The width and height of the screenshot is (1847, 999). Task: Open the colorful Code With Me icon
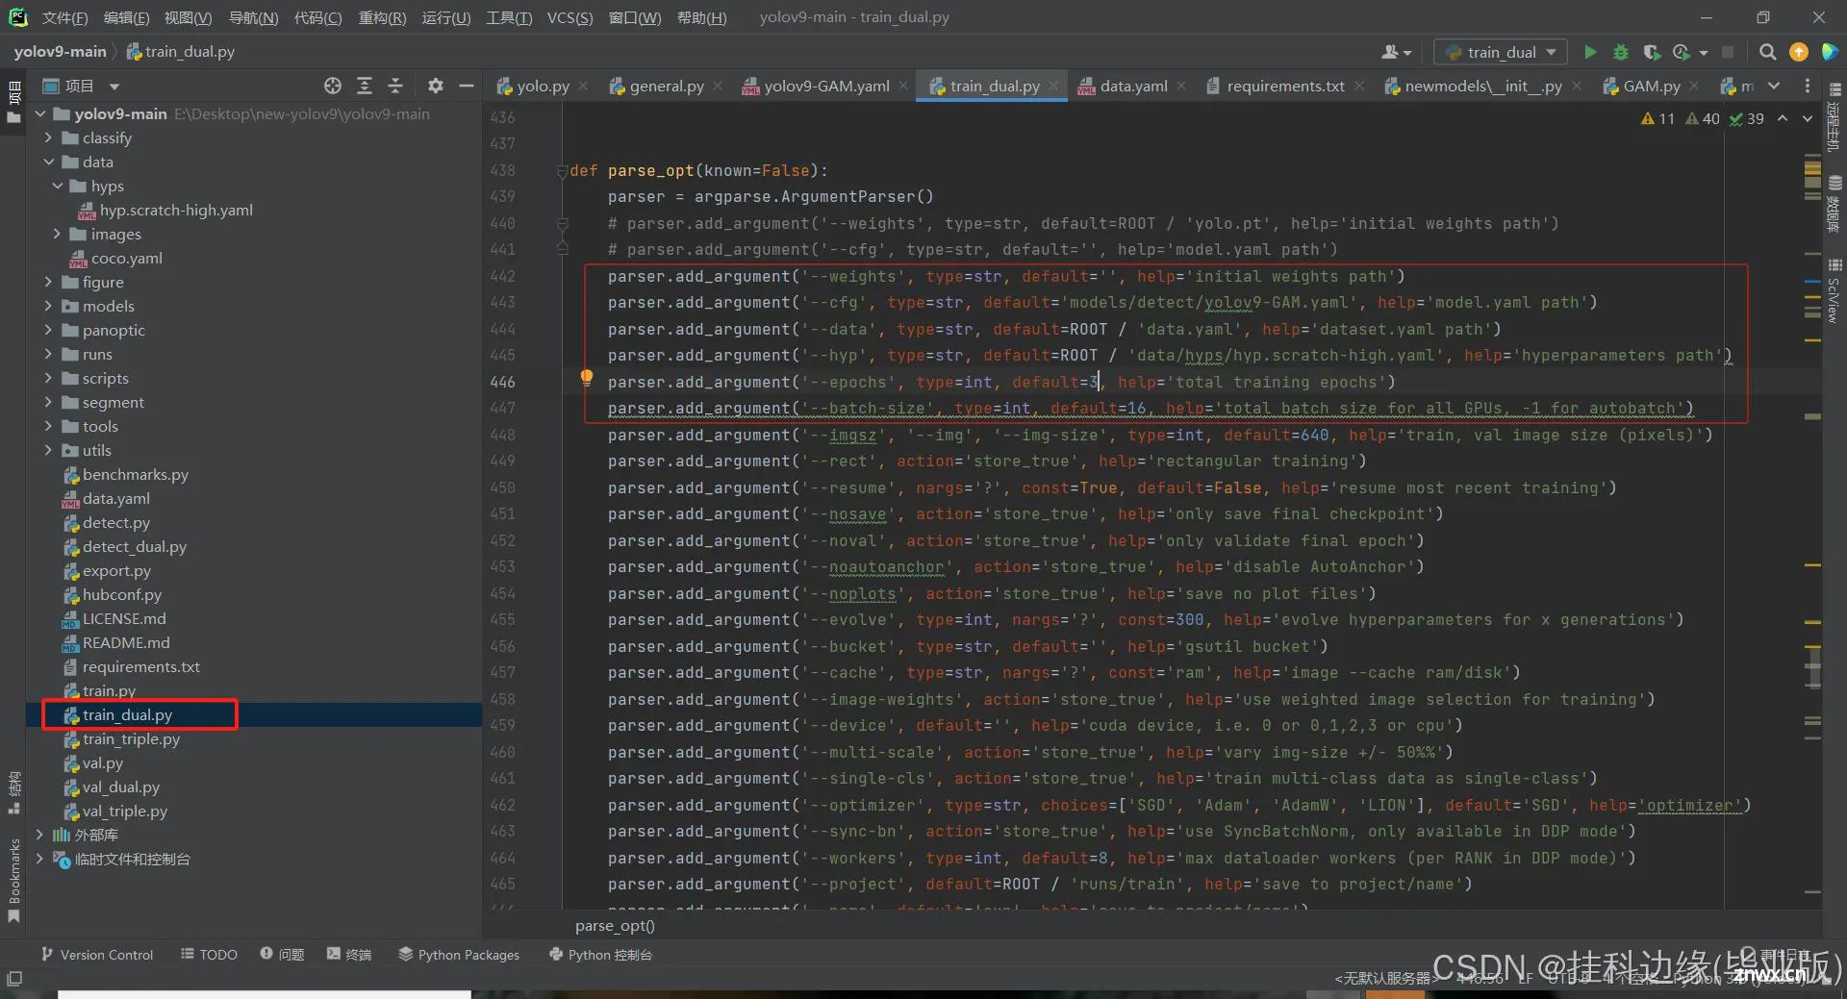tap(1830, 52)
